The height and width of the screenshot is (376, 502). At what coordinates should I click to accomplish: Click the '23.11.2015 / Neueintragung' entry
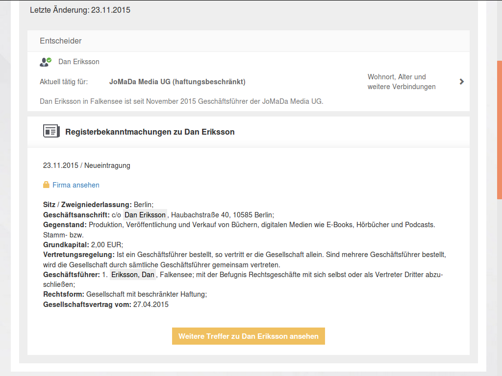pos(87,165)
